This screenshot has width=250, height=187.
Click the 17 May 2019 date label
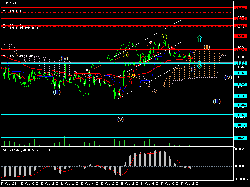[9, 184]
